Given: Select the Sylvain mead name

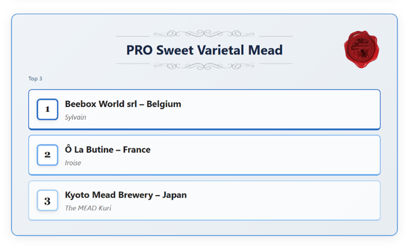Looking at the screenshot, I should point(75,117).
